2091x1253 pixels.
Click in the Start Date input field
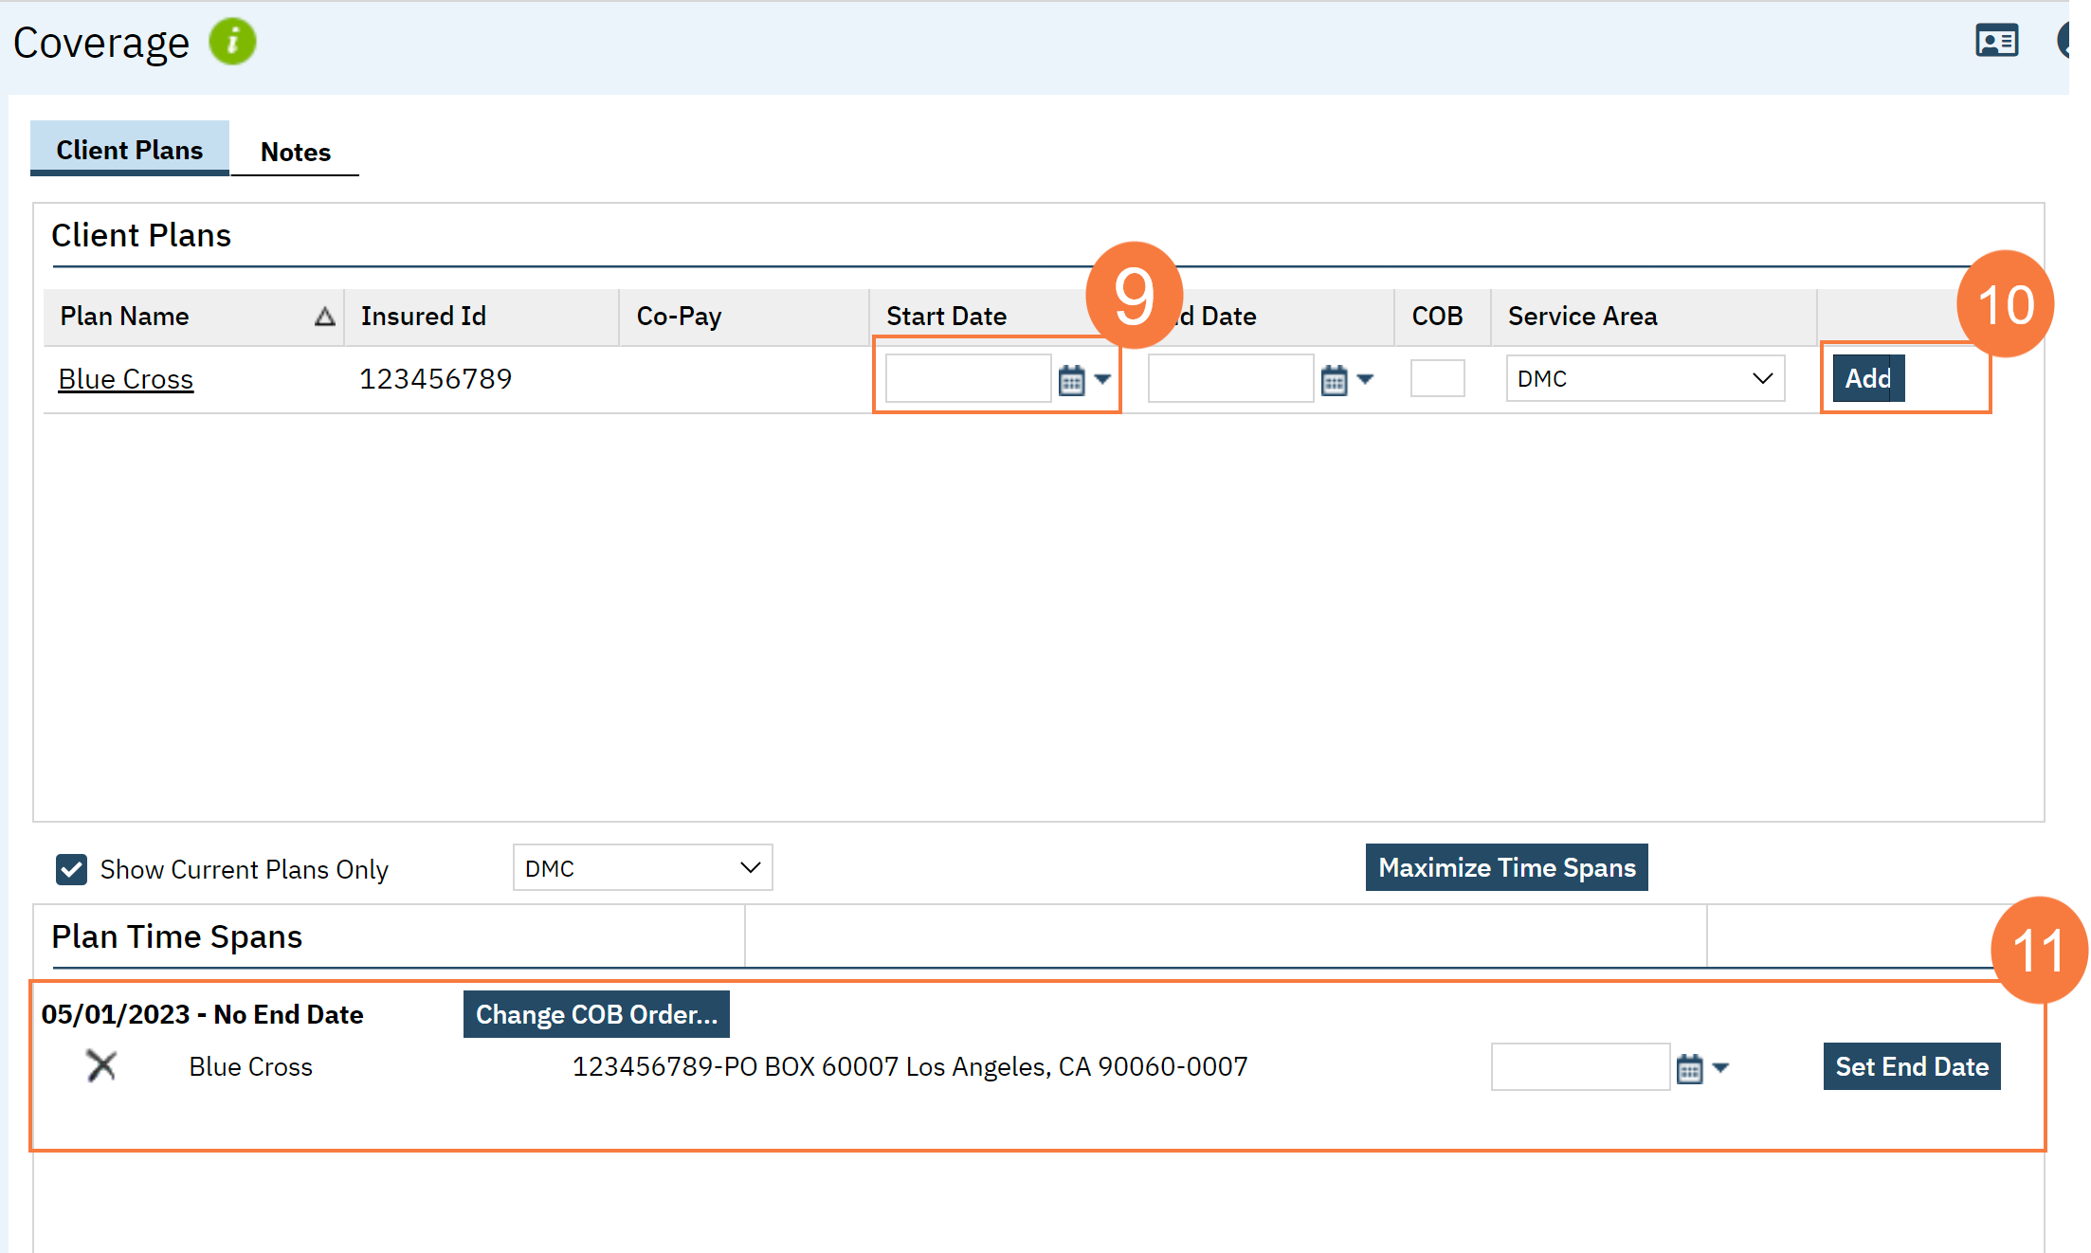968,378
